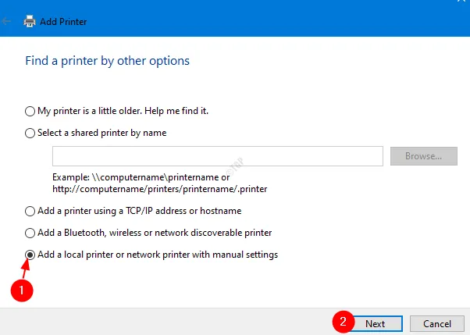Click the red arrow pointing to the radio button
This screenshot has height=335, width=470.
(26, 269)
